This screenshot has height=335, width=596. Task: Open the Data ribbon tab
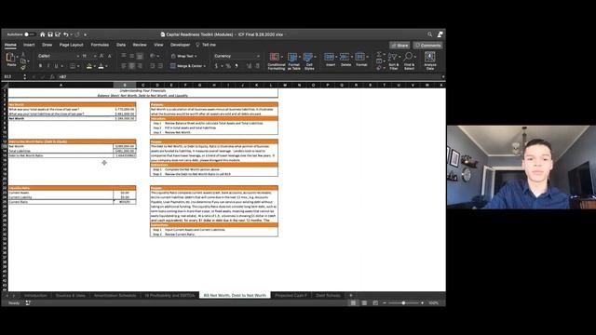[121, 45]
